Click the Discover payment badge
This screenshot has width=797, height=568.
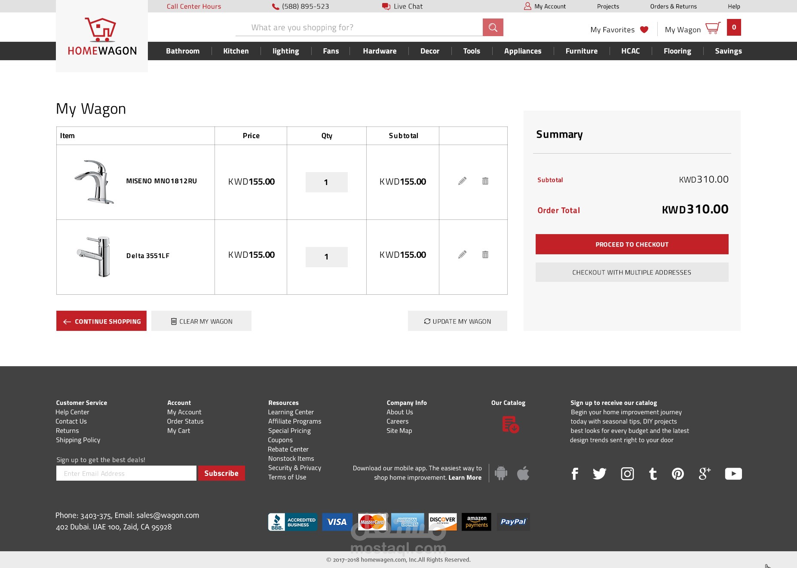point(443,522)
